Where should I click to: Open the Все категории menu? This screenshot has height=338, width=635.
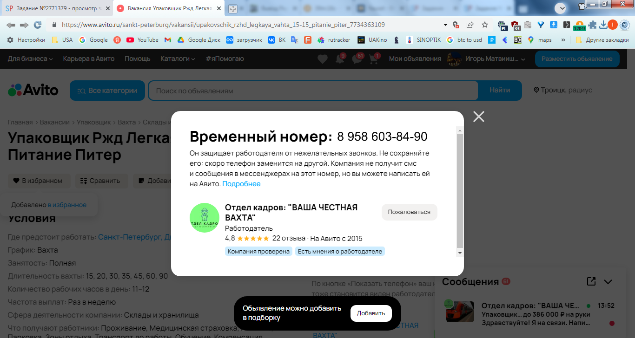tap(107, 91)
